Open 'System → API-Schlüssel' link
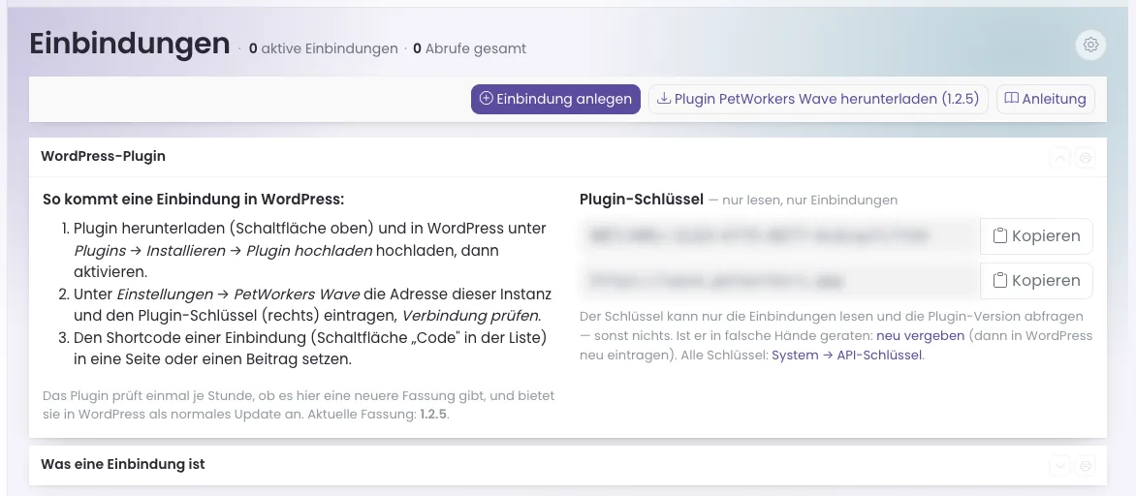Viewport: 1136px width, 496px height. (x=847, y=356)
